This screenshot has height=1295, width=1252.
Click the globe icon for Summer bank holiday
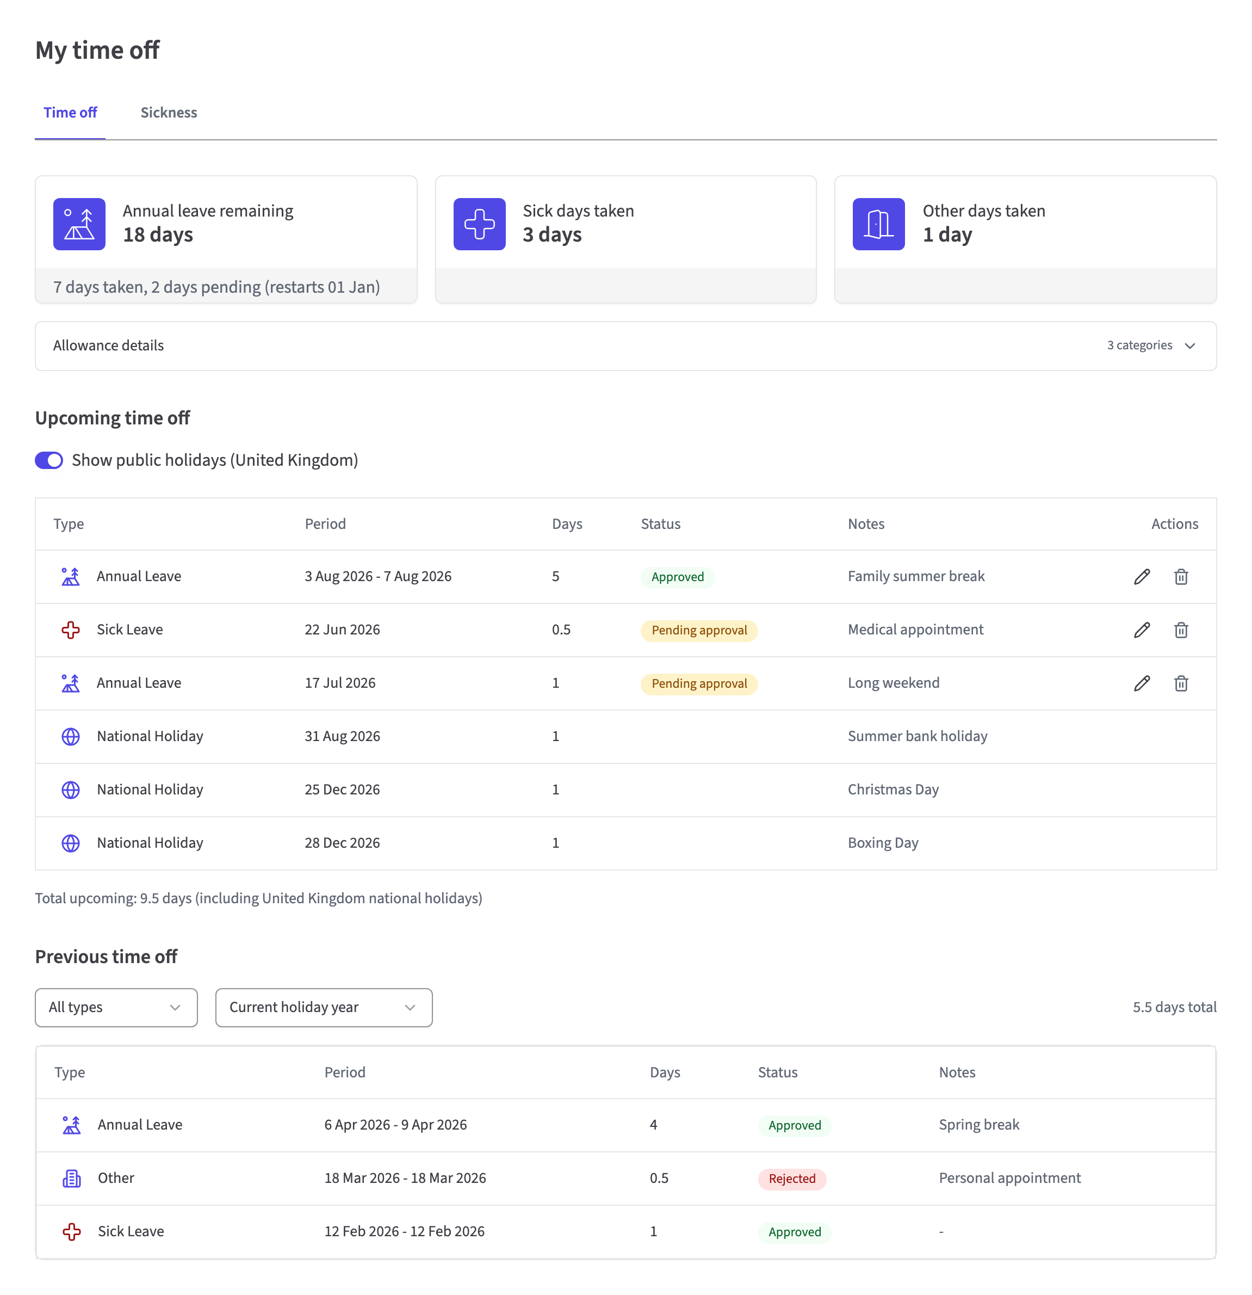71,737
